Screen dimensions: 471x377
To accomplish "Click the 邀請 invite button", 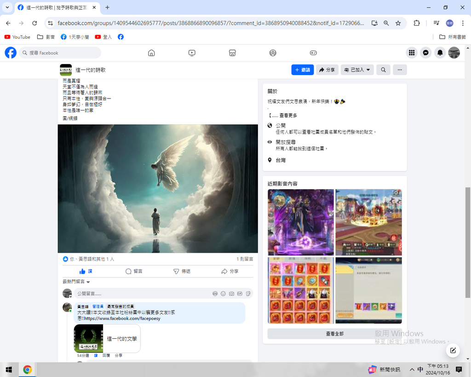I will coord(302,70).
